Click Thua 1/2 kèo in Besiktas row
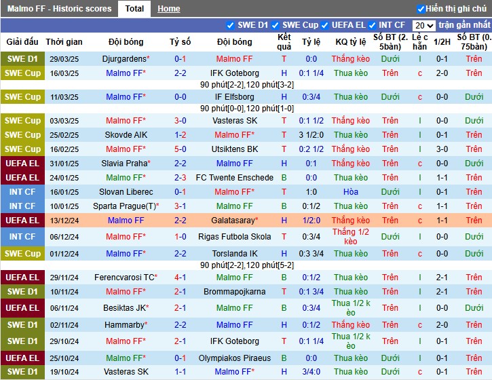 tap(351, 308)
